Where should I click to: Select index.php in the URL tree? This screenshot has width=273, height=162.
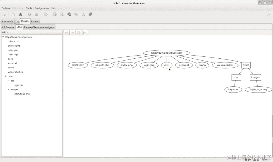[x=13, y=50]
